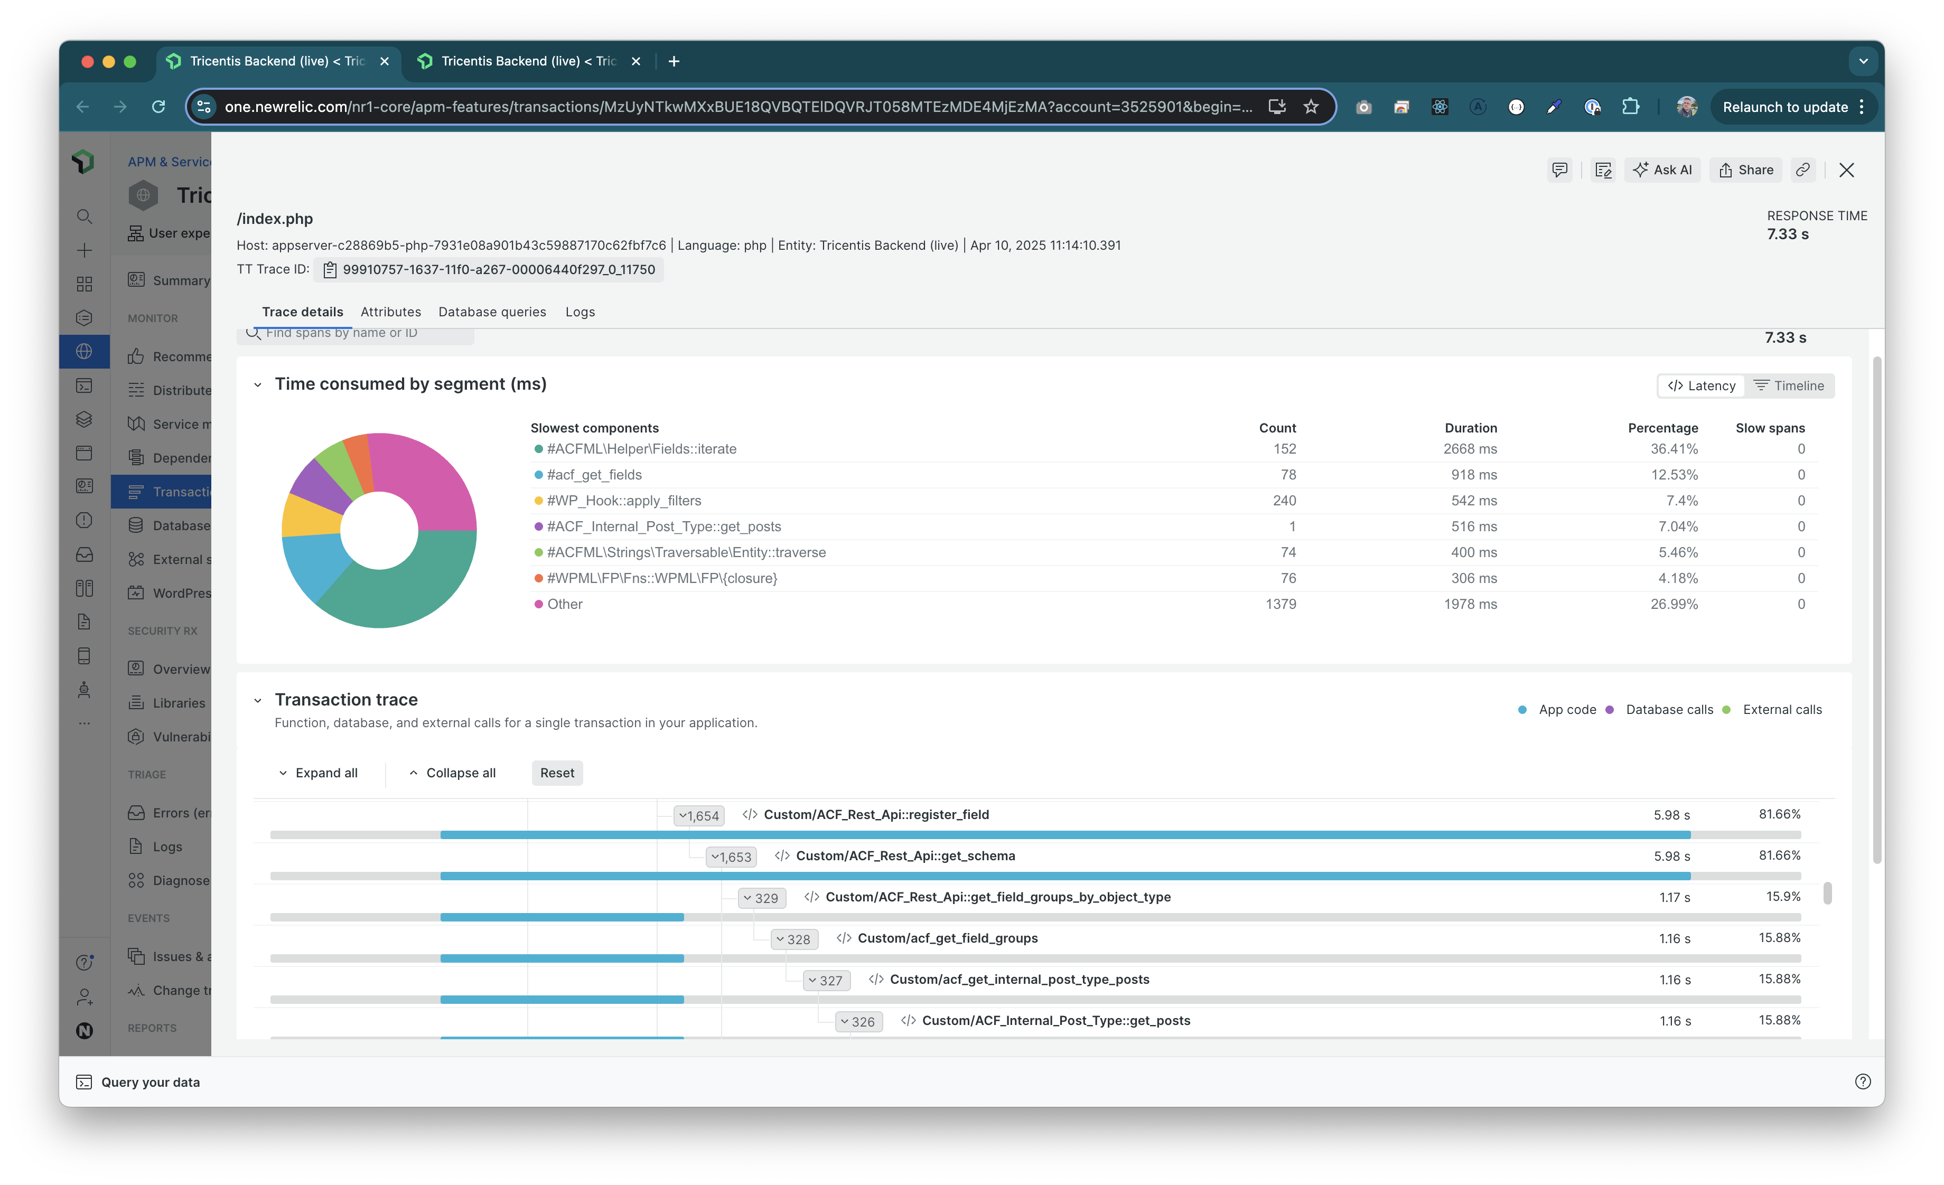Click the plus icon in left rail

(x=85, y=250)
